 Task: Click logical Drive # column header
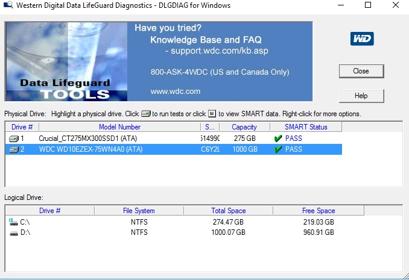click(50, 211)
